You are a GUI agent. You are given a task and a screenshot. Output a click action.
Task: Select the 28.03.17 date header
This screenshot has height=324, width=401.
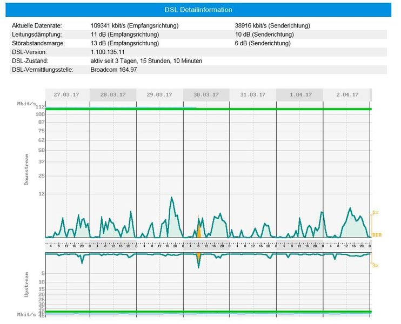[113, 94]
